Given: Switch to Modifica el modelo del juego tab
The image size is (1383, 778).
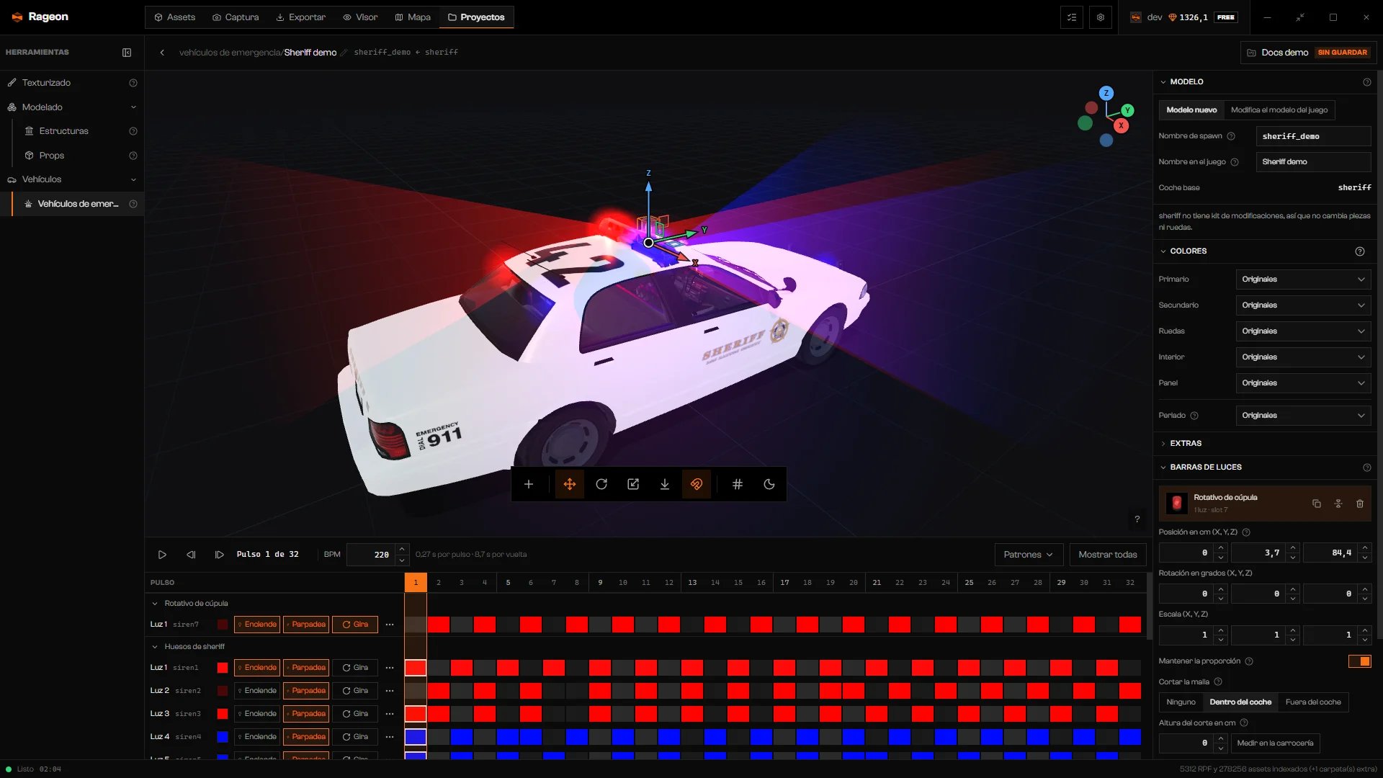Looking at the screenshot, I should 1279,110.
